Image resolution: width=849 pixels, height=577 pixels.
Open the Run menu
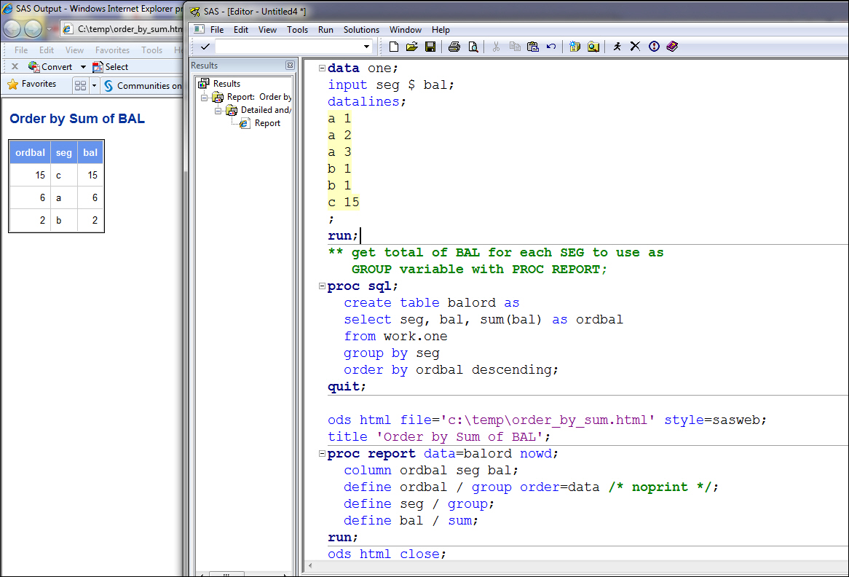[325, 30]
